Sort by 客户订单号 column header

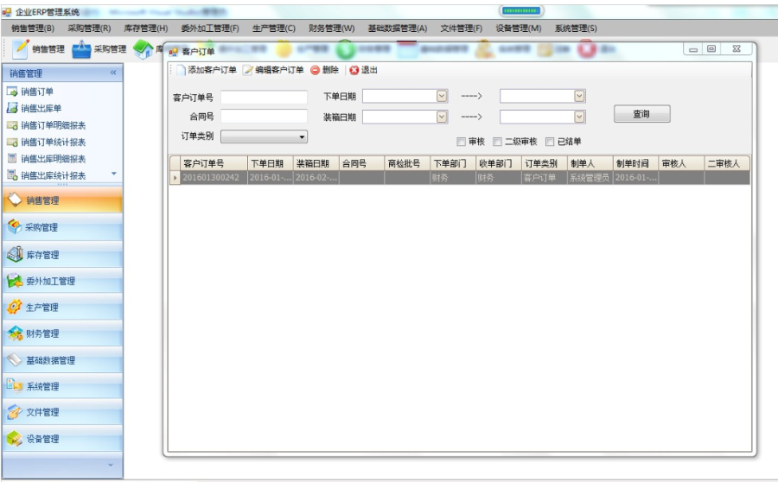pos(214,163)
